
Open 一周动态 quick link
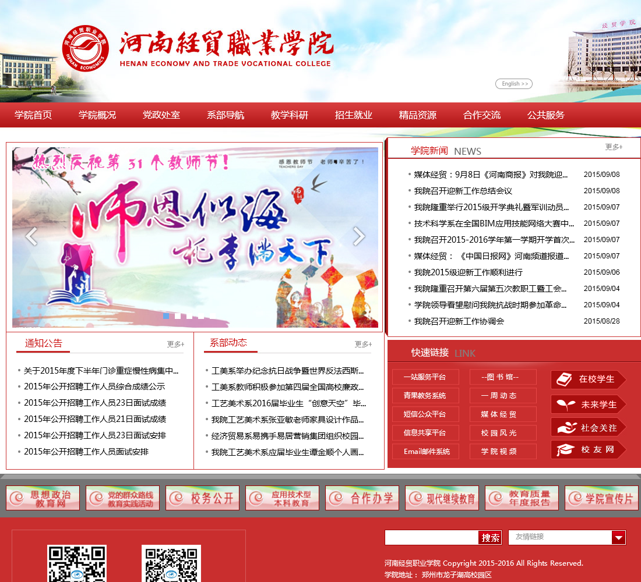[503, 396]
